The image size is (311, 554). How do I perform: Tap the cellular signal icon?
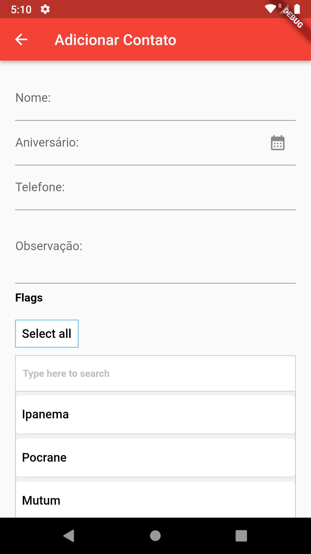[x=284, y=9]
